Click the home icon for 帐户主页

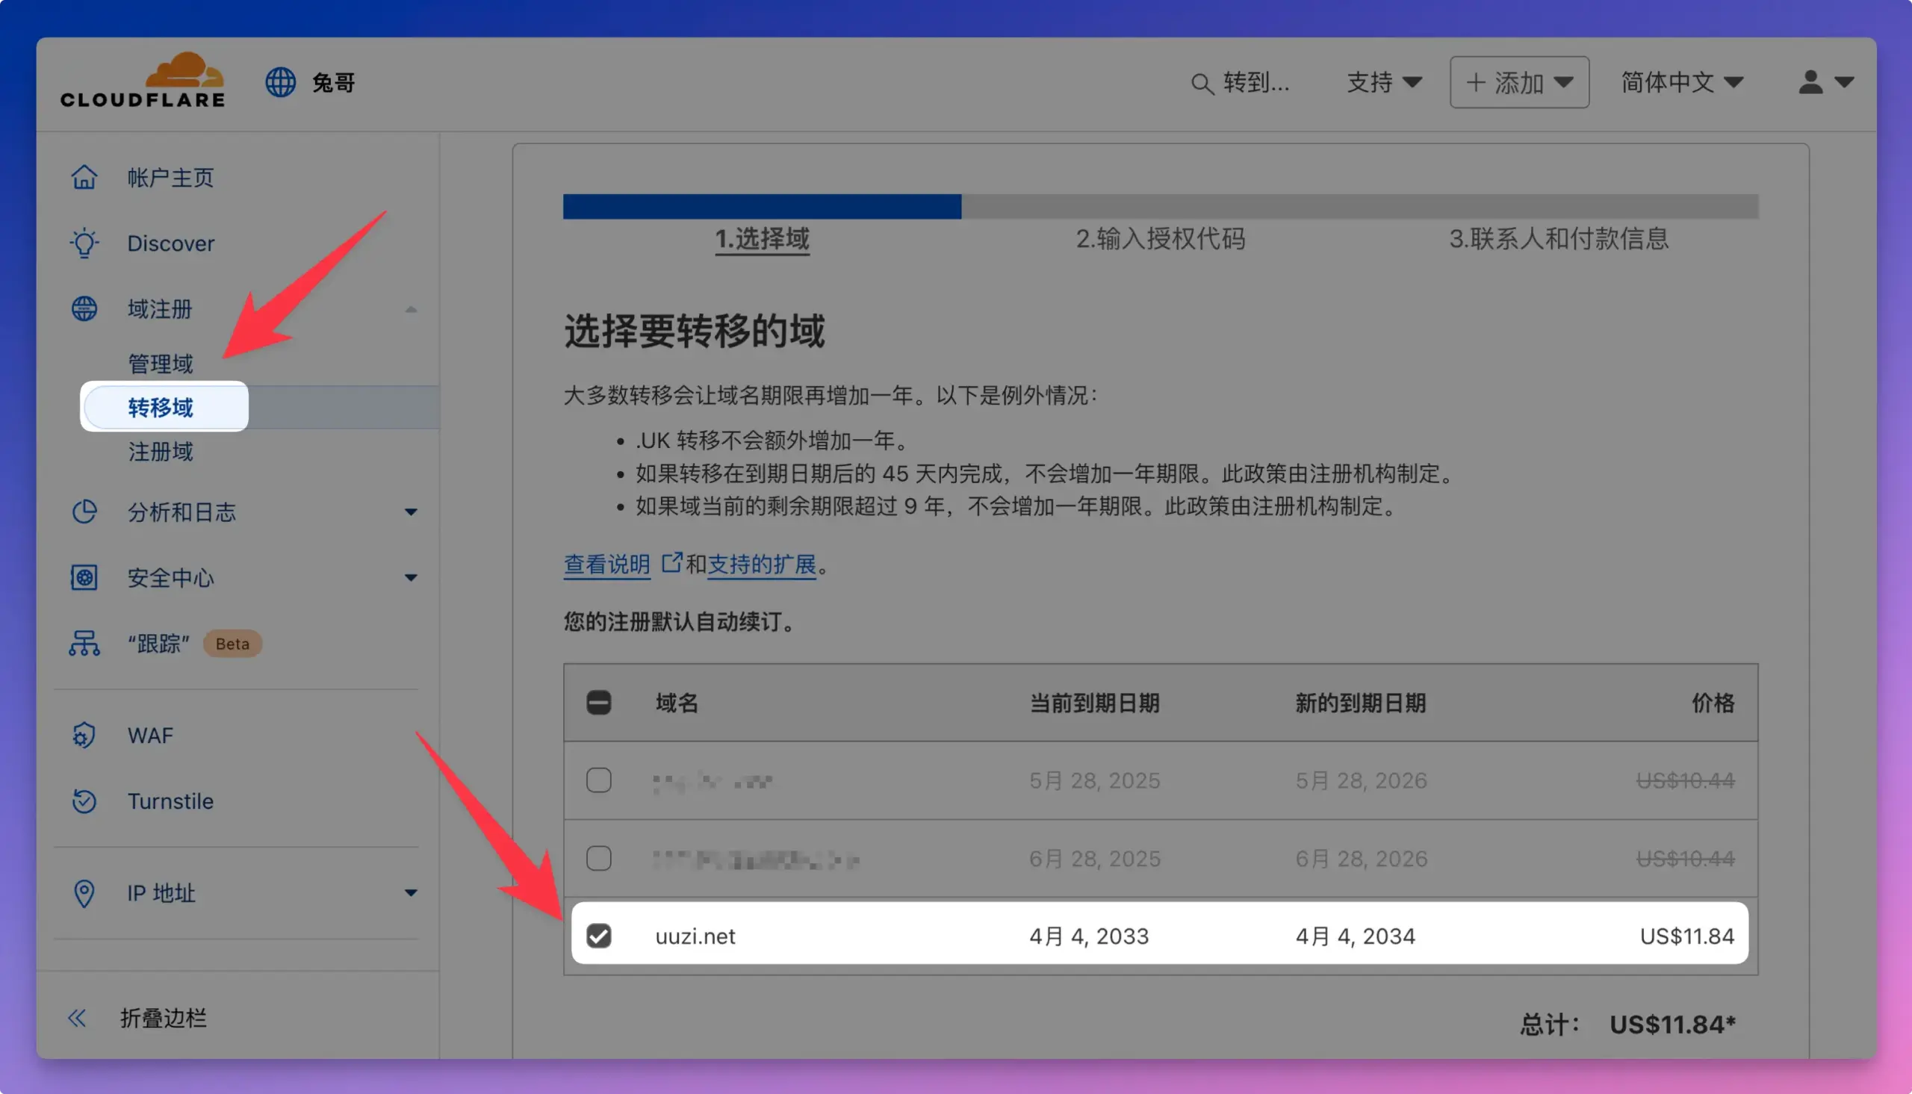coord(84,177)
